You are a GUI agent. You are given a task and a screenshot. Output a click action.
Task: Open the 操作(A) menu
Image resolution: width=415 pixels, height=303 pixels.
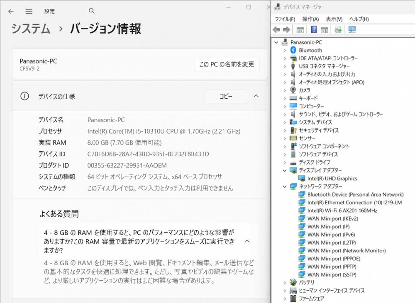click(310, 19)
